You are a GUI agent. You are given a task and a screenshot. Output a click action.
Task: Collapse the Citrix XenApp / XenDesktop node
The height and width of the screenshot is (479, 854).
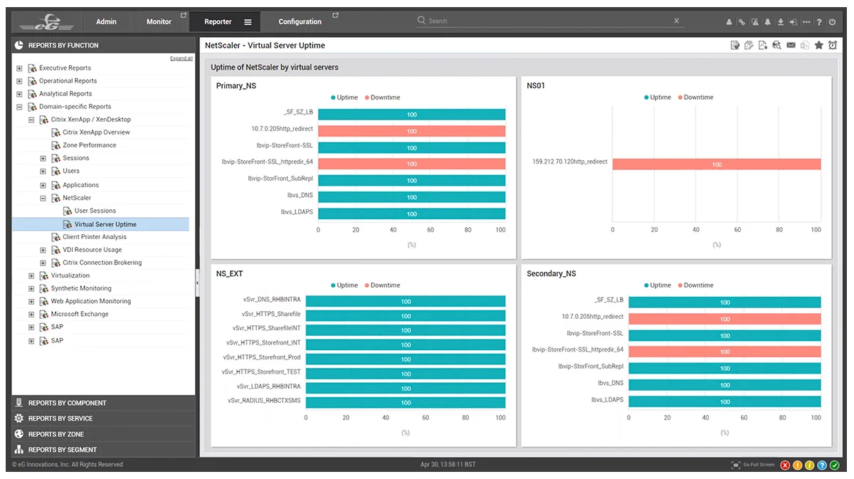tap(31, 120)
